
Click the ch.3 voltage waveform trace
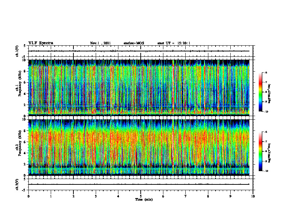coord(139,184)
